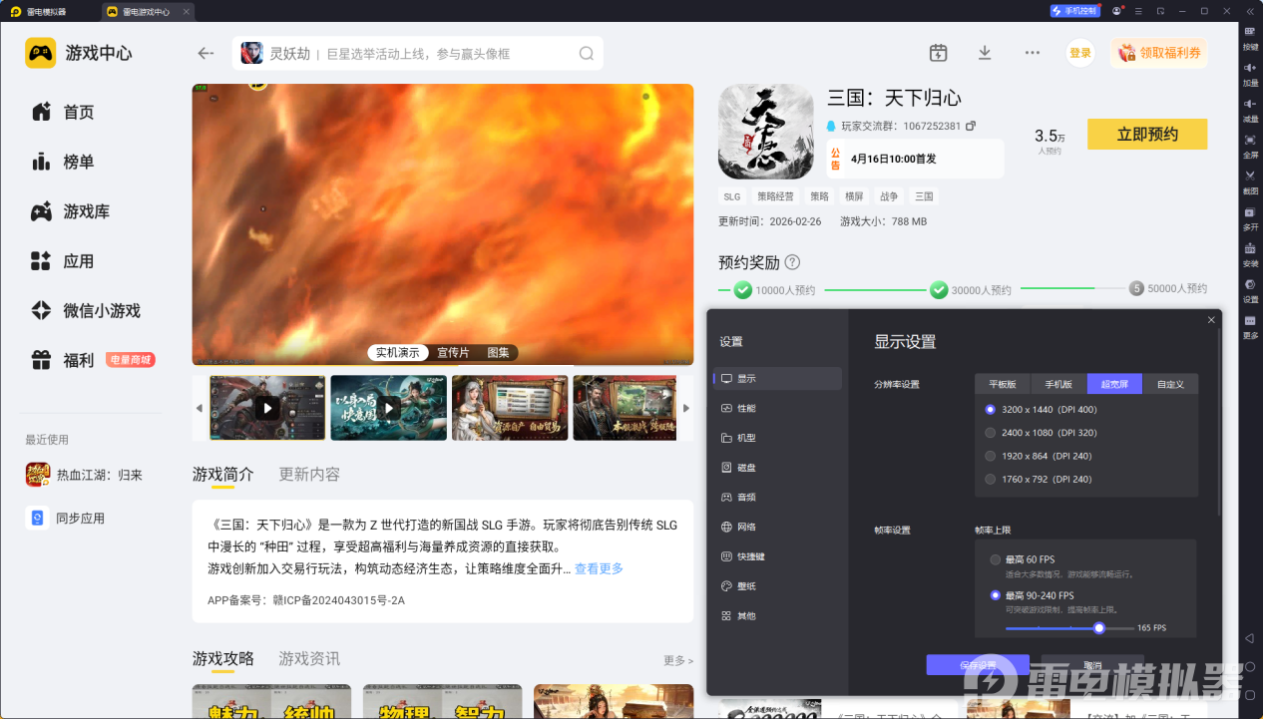
Task: Open the downloads icon in the top bar
Action: point(985,53)
